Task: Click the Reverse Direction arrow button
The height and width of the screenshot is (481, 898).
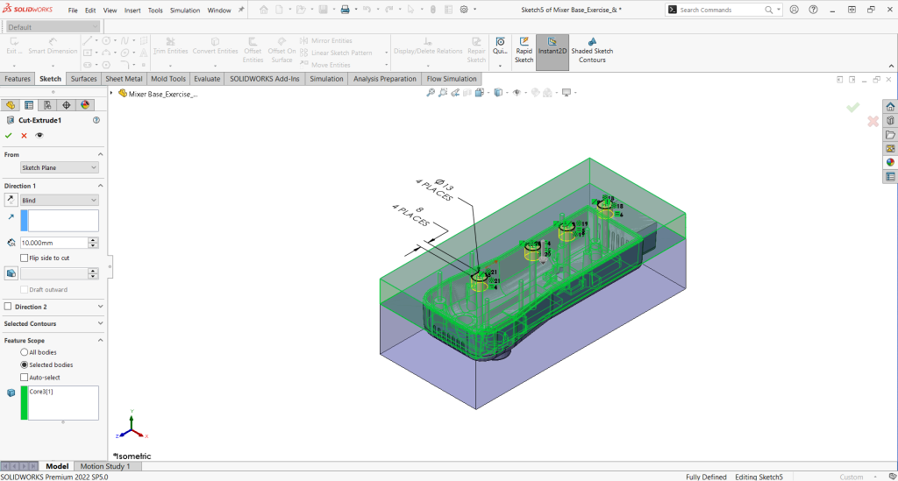Action: coord(11,201)
